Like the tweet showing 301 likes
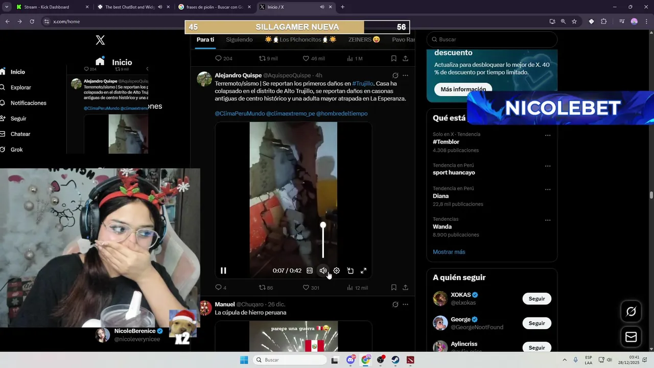 click(311, 288)
